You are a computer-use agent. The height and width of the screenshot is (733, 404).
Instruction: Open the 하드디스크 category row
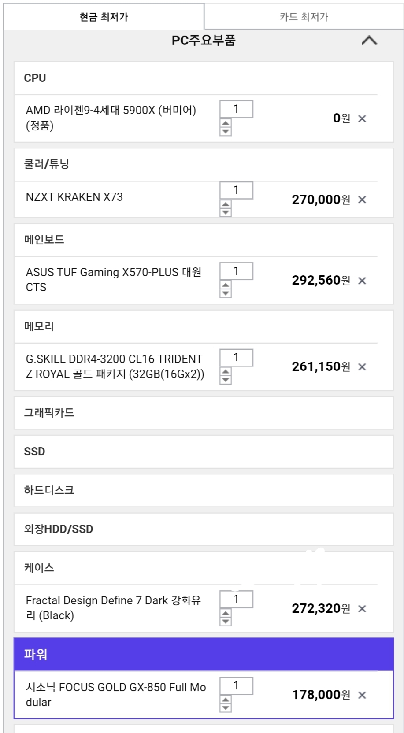coord(204,490)
